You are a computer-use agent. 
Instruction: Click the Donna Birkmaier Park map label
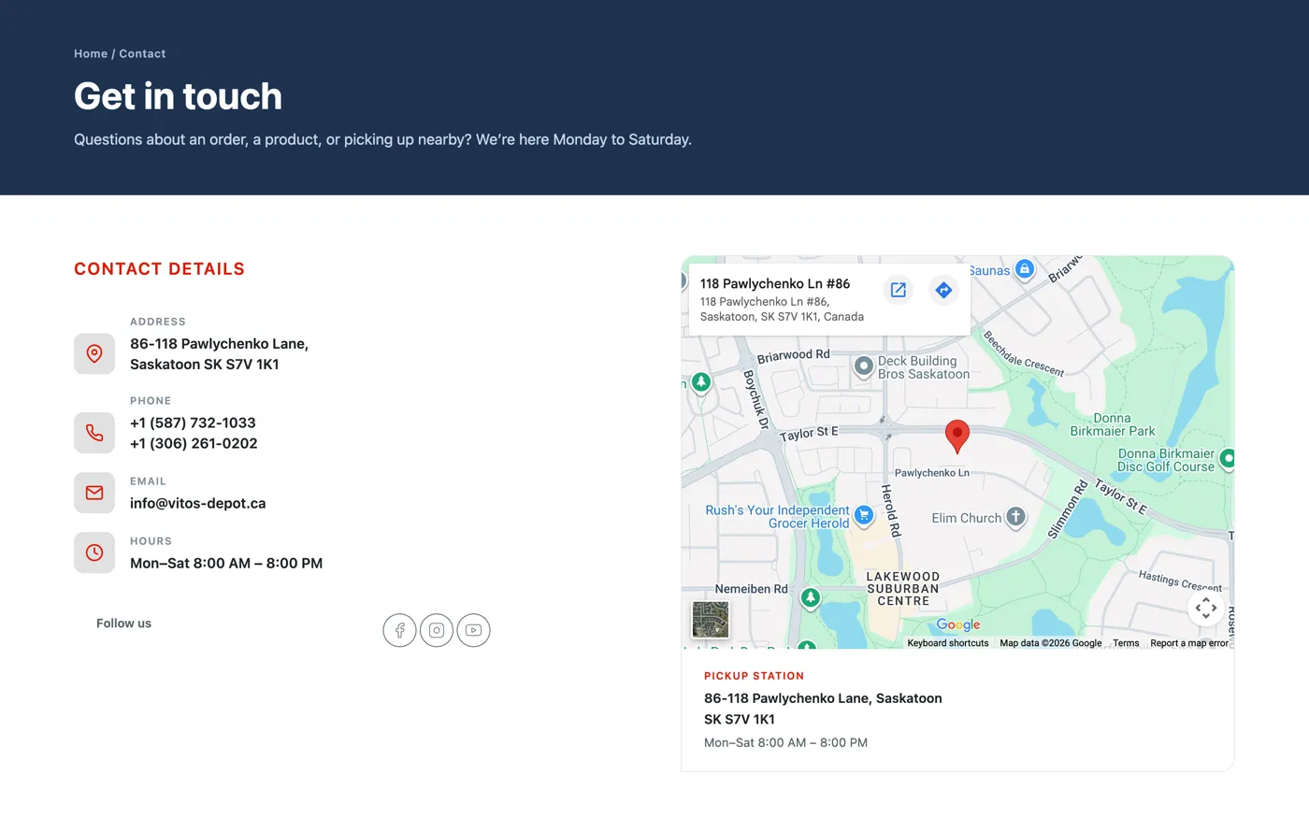coord(1113,424)
